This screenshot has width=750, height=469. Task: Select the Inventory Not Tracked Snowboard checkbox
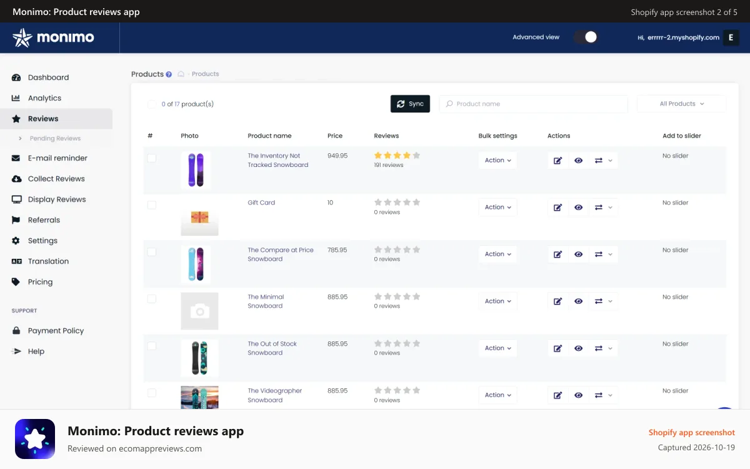click(152, 158)
